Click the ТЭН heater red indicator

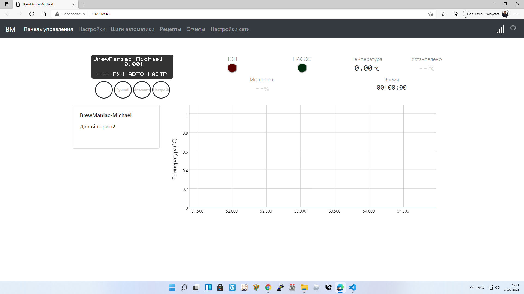[x=232, y=68]
